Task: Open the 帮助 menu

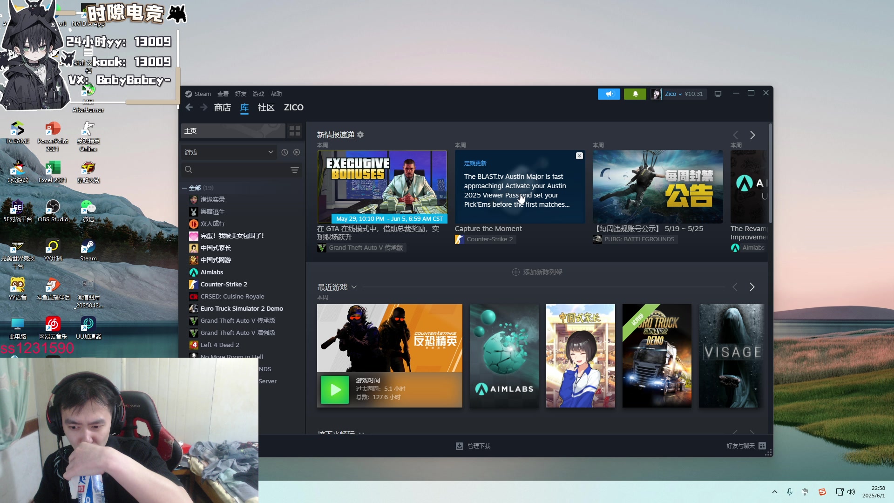Action: point(276,94)
